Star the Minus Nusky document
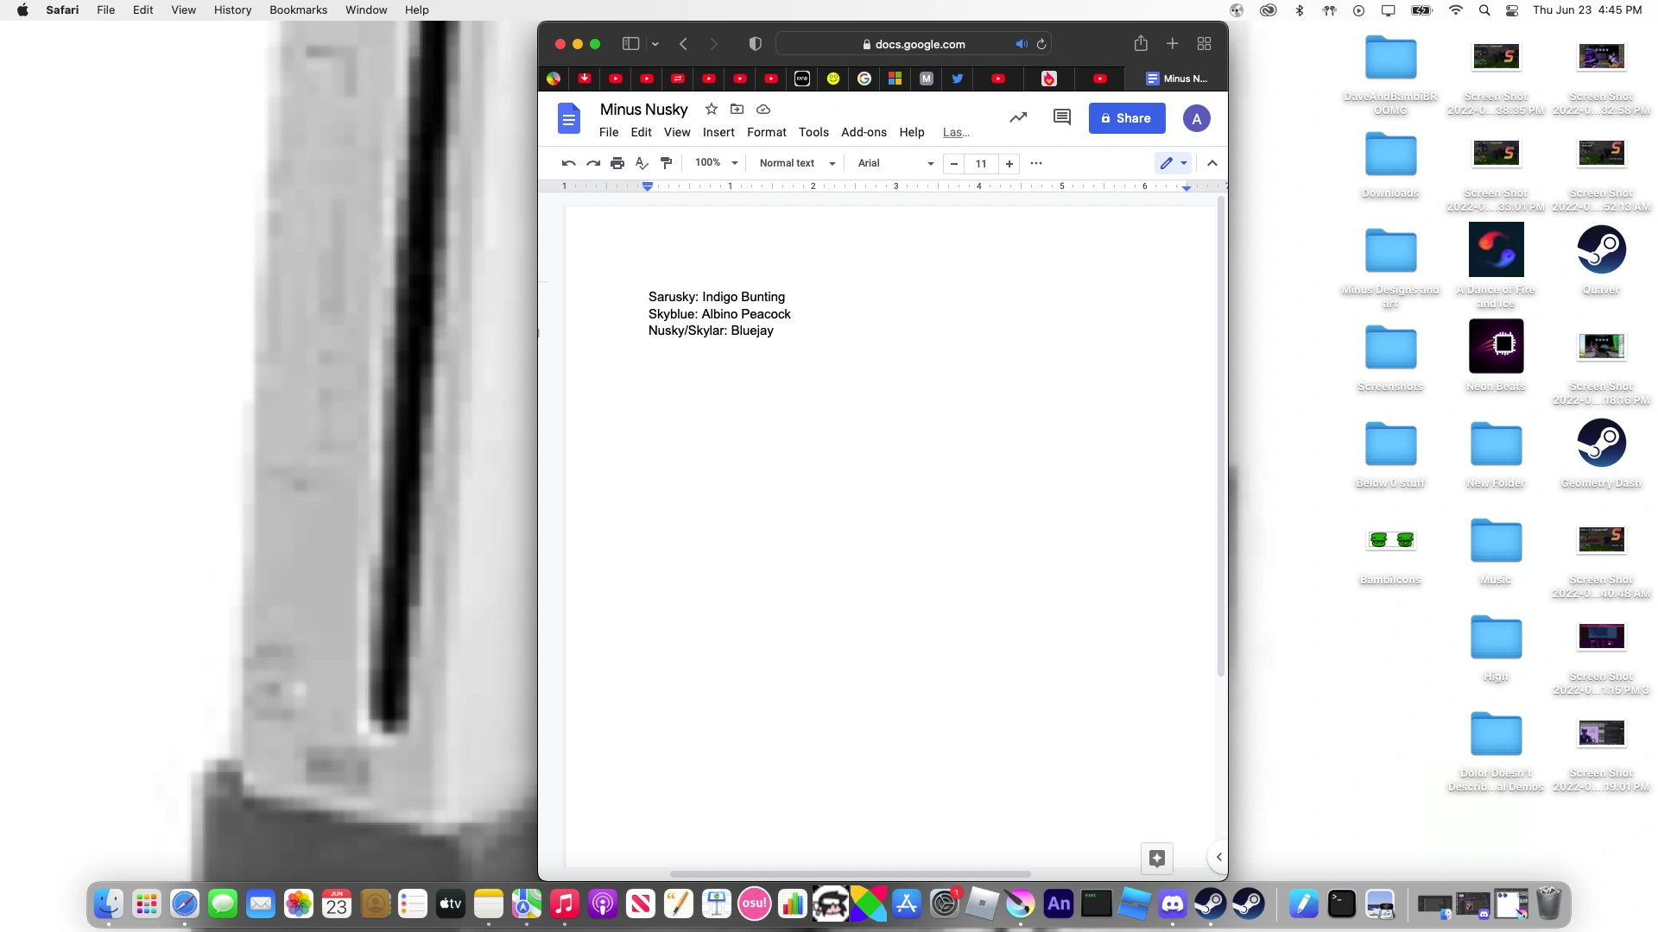The height and width of the screenshot is (932, 1658). (711, 110)
